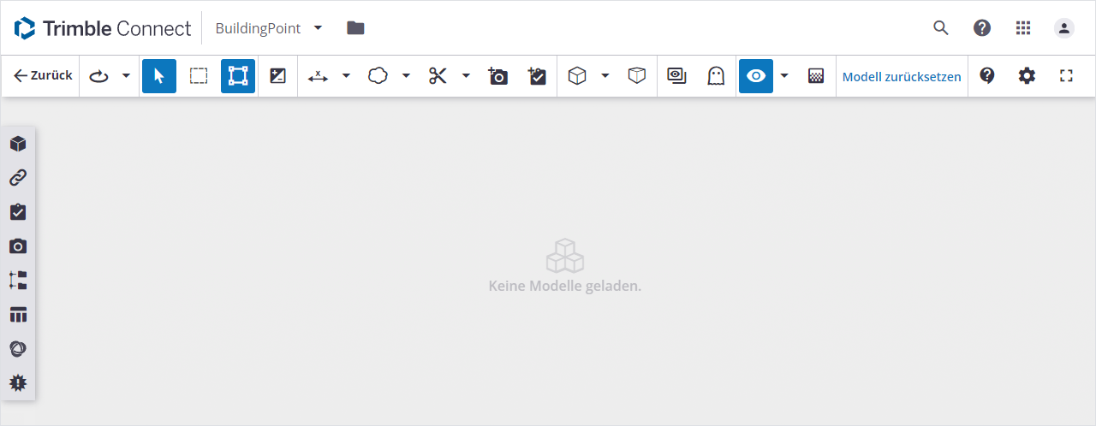Open the tree-structure organizer panel in sidebar

click(x=18, y=281)
